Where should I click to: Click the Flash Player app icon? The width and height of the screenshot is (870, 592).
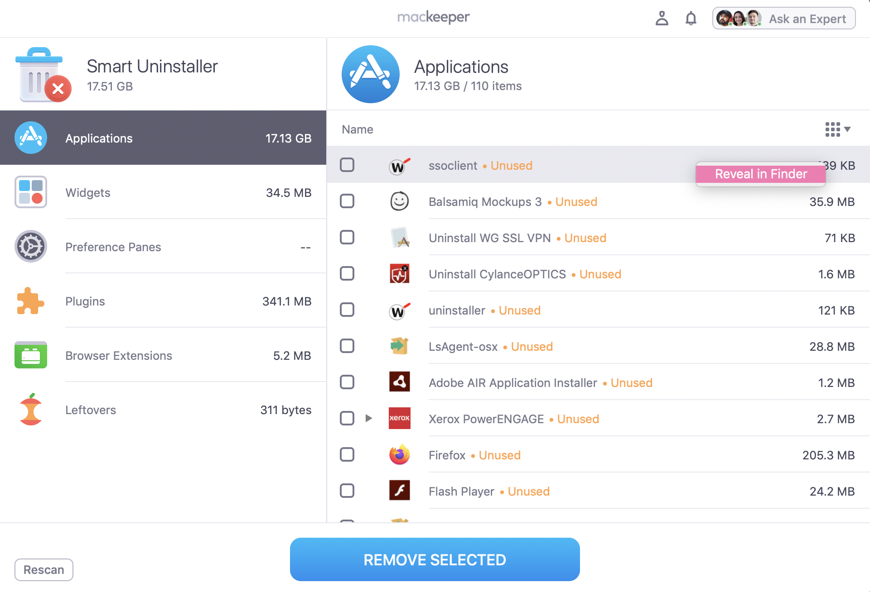pos(399,491)
